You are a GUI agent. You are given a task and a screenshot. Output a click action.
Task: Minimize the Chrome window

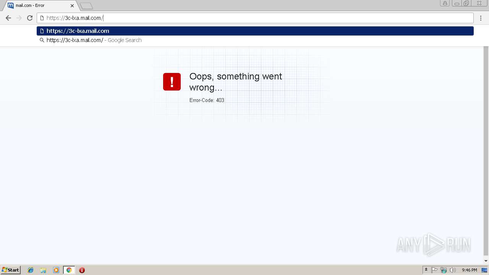point(457,3)
